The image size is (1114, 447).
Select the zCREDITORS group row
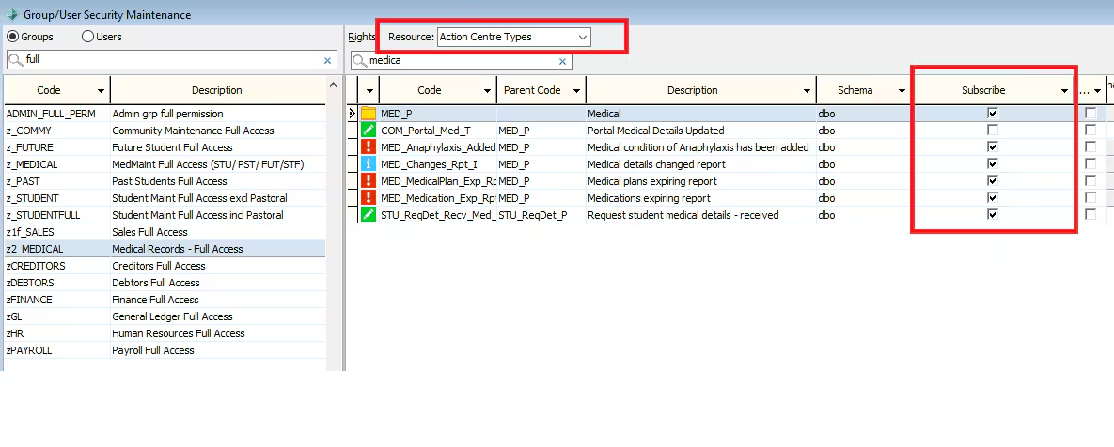[x=165, y=266]
